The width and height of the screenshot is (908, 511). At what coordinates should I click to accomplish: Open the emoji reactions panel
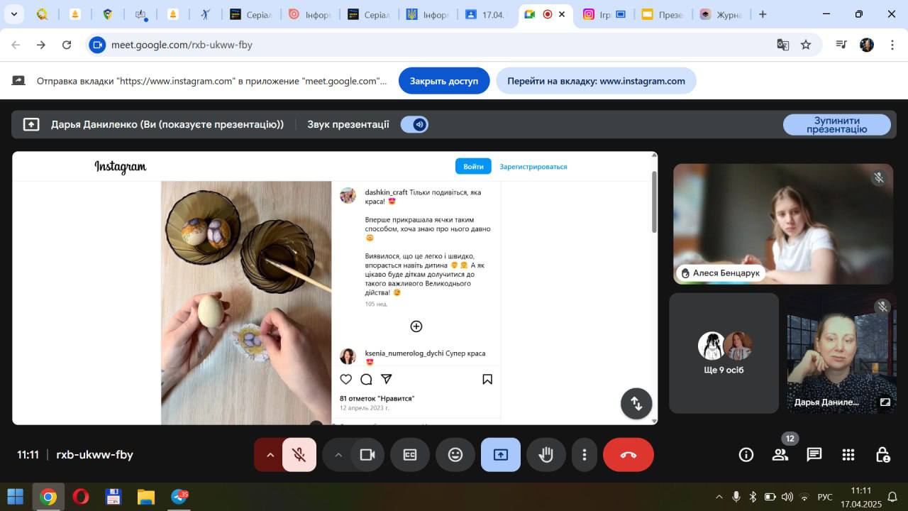[x=455, y=455]
